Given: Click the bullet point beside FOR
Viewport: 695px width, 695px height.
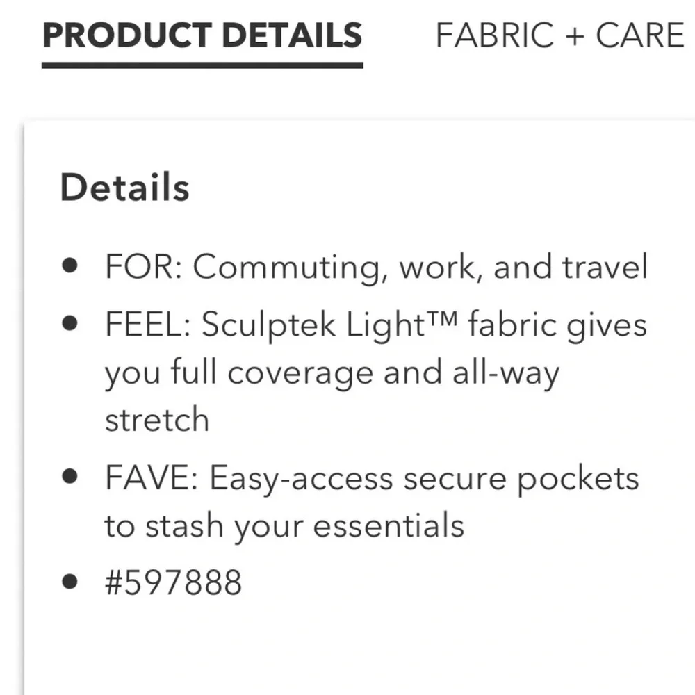Looking at the screenshot, I should (x=69, y=265).
